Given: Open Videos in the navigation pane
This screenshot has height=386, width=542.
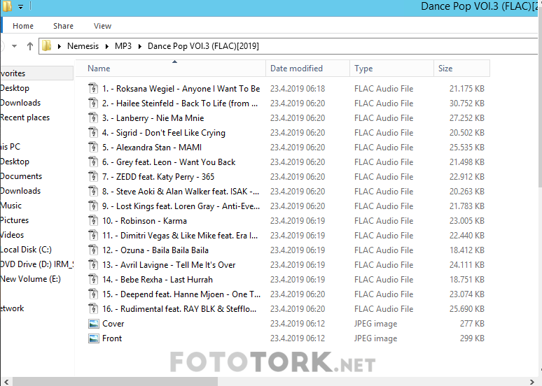Looking at the screenshot, I should pos(12,235).
